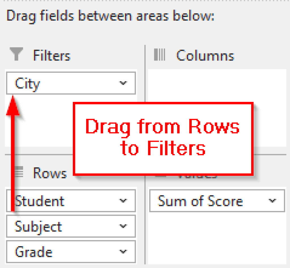This screenshot has height=268, width=290.
Task: Open the Sum of Score dropdown
Action: pyautogui.click(x=272, y=201)
